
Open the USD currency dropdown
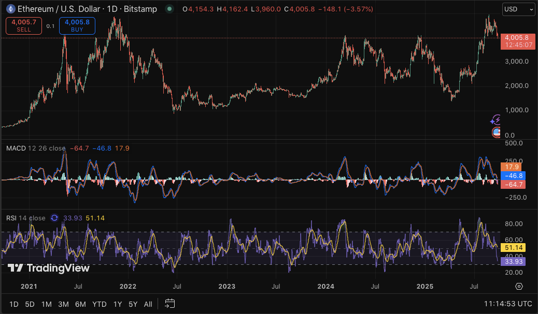click(518, 9)
